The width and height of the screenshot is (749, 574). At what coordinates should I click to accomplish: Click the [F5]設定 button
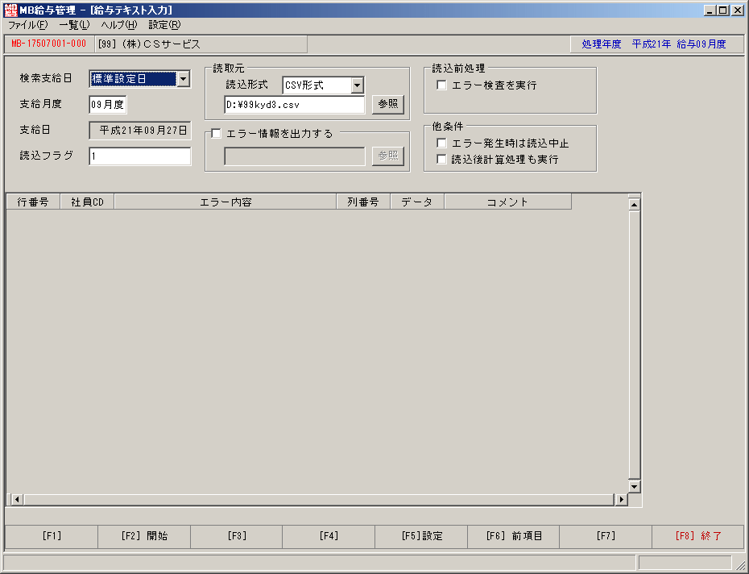click(x=422, y=536)
